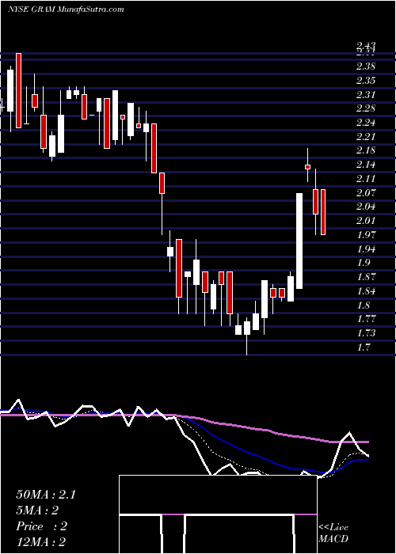This screenshot has height=554, width=396.
Task: Click the 2.14 price axis value
Action: point(366,165)
